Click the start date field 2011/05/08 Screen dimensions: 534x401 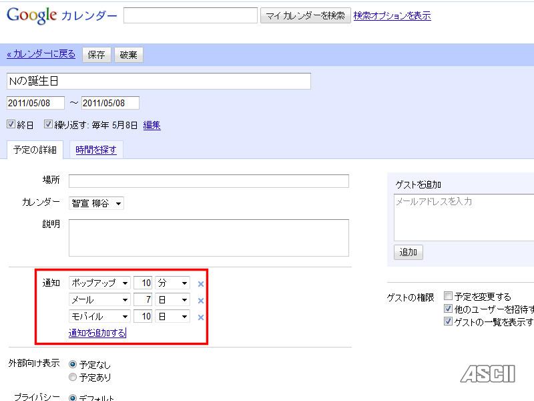click(x=35, y=103)
